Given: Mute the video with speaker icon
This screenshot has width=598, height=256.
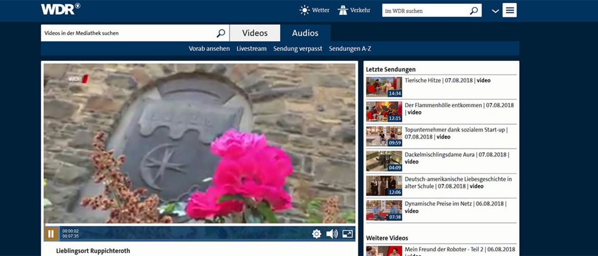Looking at the screenshot, I should pyautogui.click(x=332, y=234).
